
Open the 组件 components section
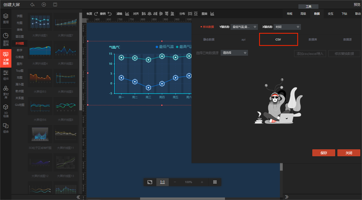coord(6,75)
